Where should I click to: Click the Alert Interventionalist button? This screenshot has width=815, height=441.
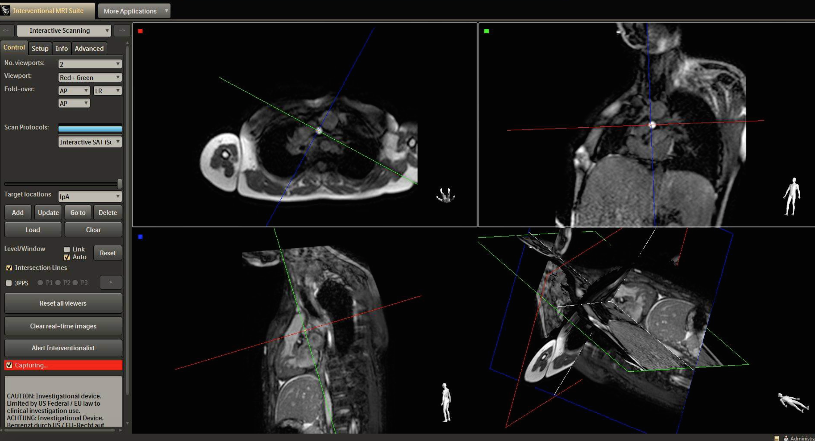tap(63, 348)
